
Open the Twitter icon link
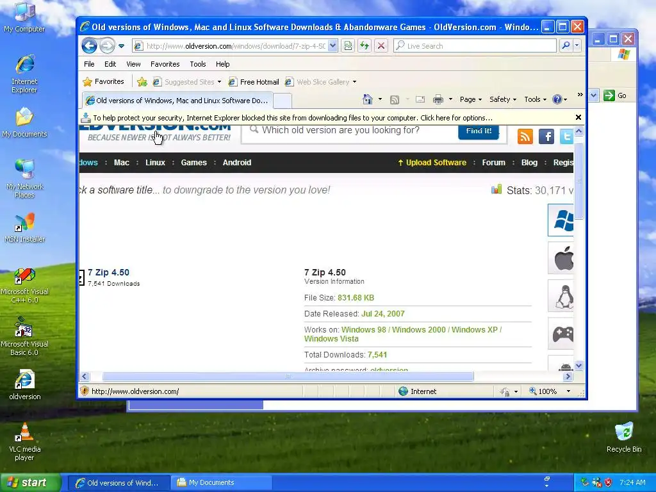pyautogui.click(x=566, y=136)
